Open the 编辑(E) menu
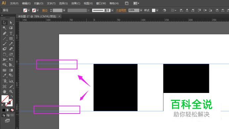The image size is (229, 129). [26, 3]
